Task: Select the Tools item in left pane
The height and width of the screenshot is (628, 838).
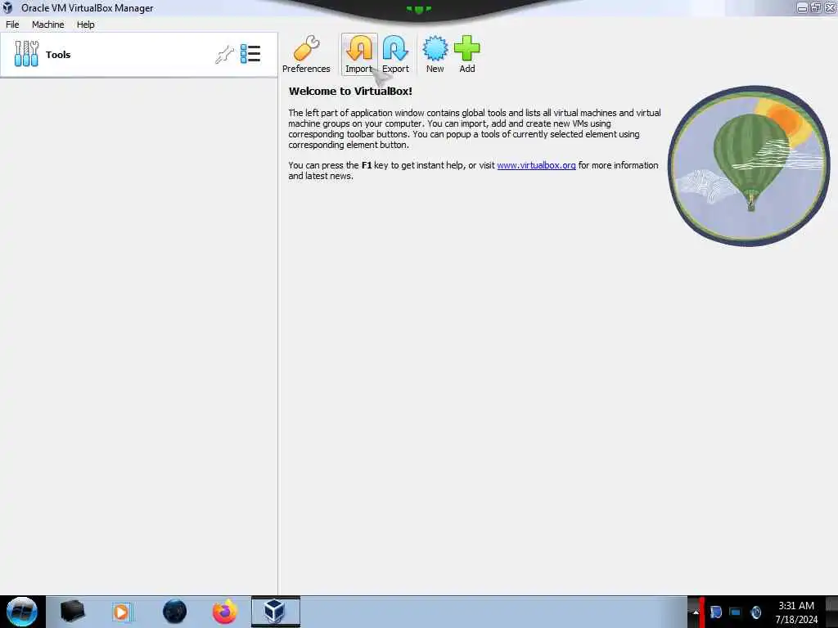Action: click(138, 55)
